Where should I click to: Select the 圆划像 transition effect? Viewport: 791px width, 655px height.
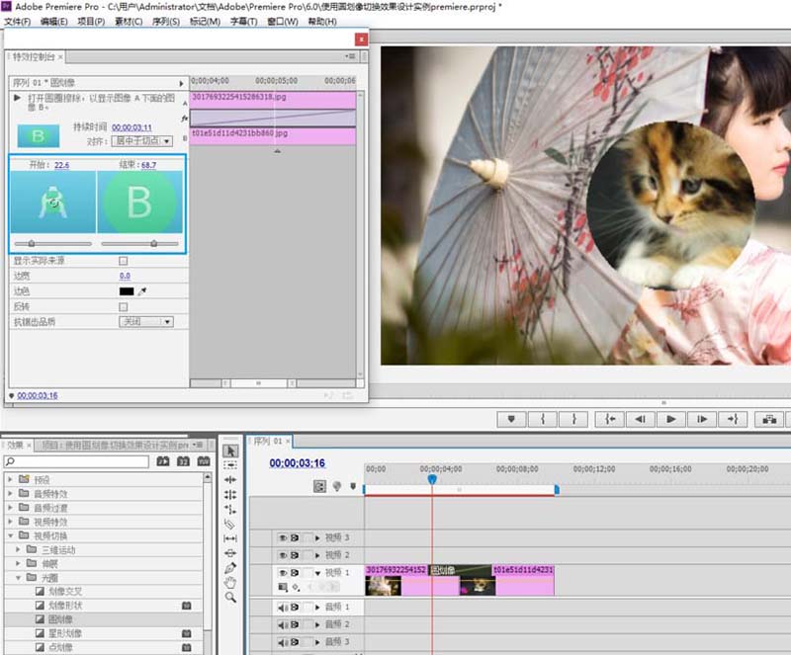click(x=60, y=619)
